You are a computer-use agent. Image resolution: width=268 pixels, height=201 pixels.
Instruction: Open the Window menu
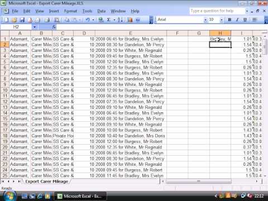118,11
